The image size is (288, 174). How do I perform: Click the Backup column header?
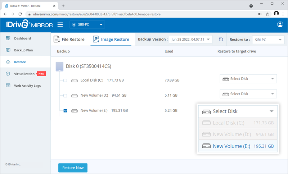pos(63,51)
